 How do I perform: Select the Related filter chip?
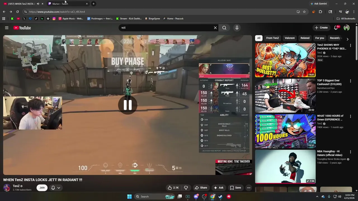305,38
